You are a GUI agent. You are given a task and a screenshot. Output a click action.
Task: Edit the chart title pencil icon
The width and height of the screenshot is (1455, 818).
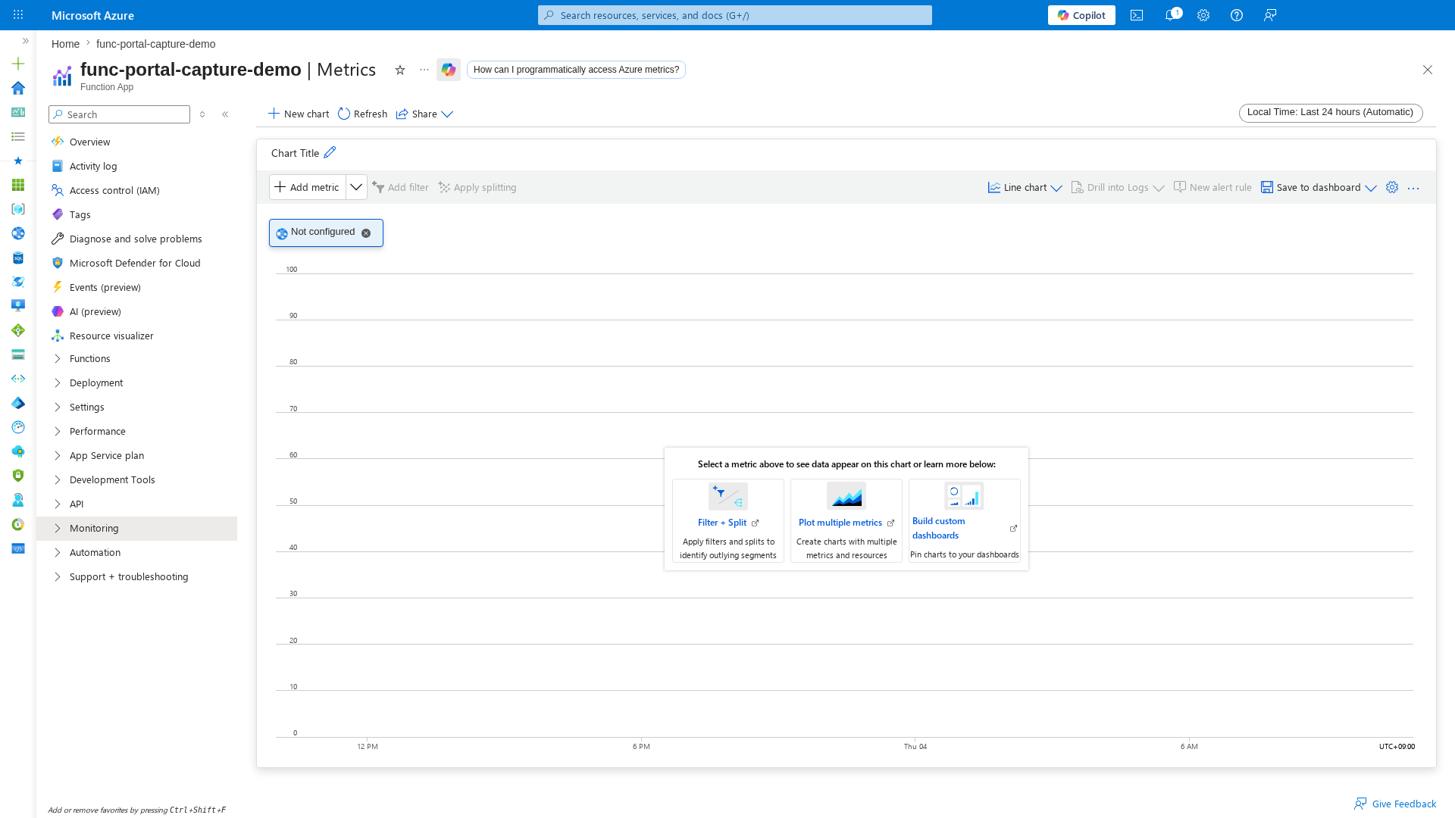click(x=330, y=152)
